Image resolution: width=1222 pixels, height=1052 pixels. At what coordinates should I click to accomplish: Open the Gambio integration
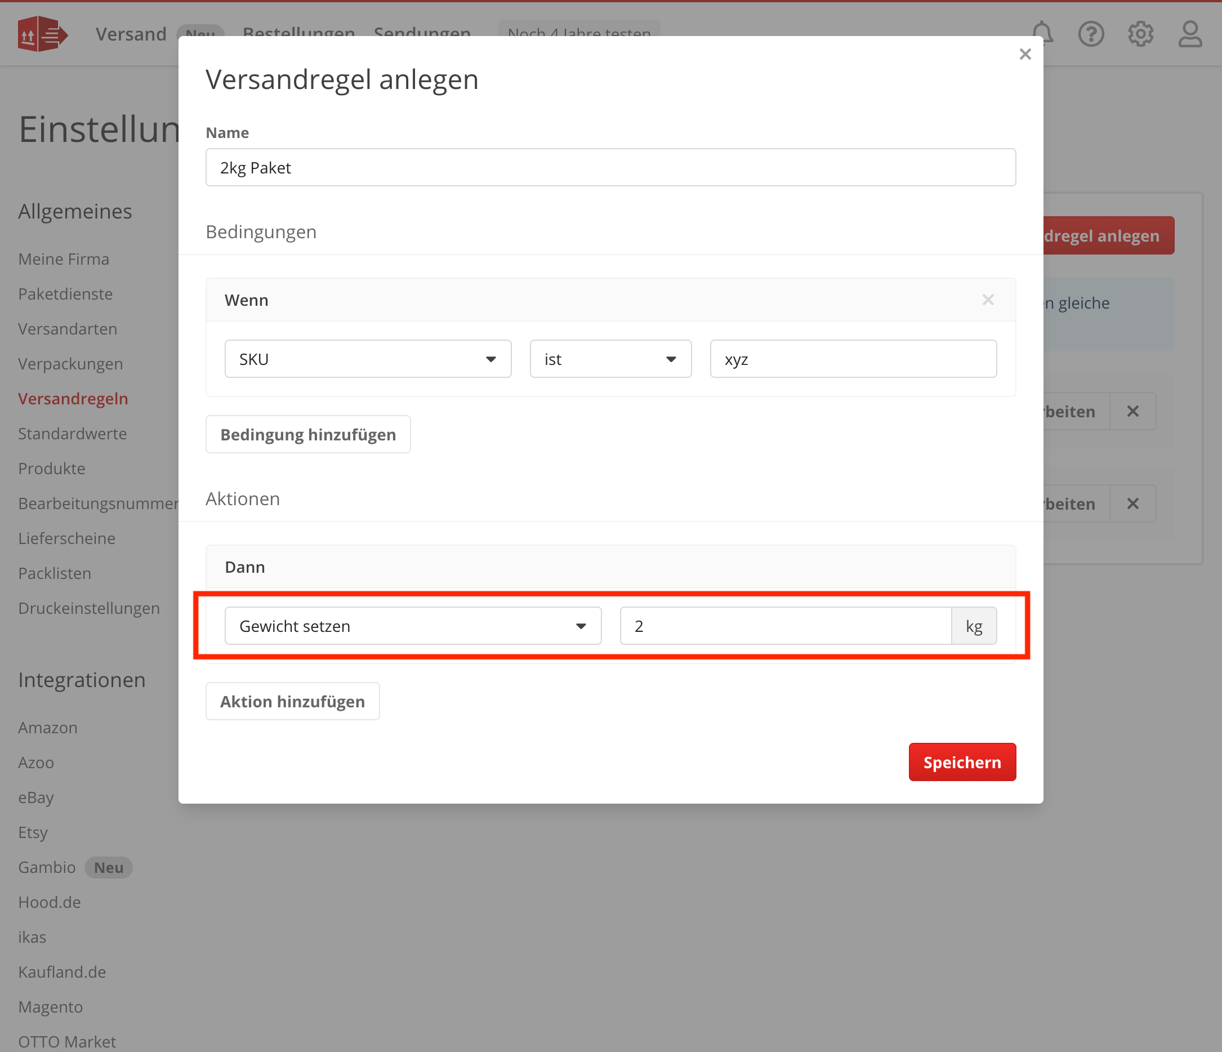click(47, 867)
